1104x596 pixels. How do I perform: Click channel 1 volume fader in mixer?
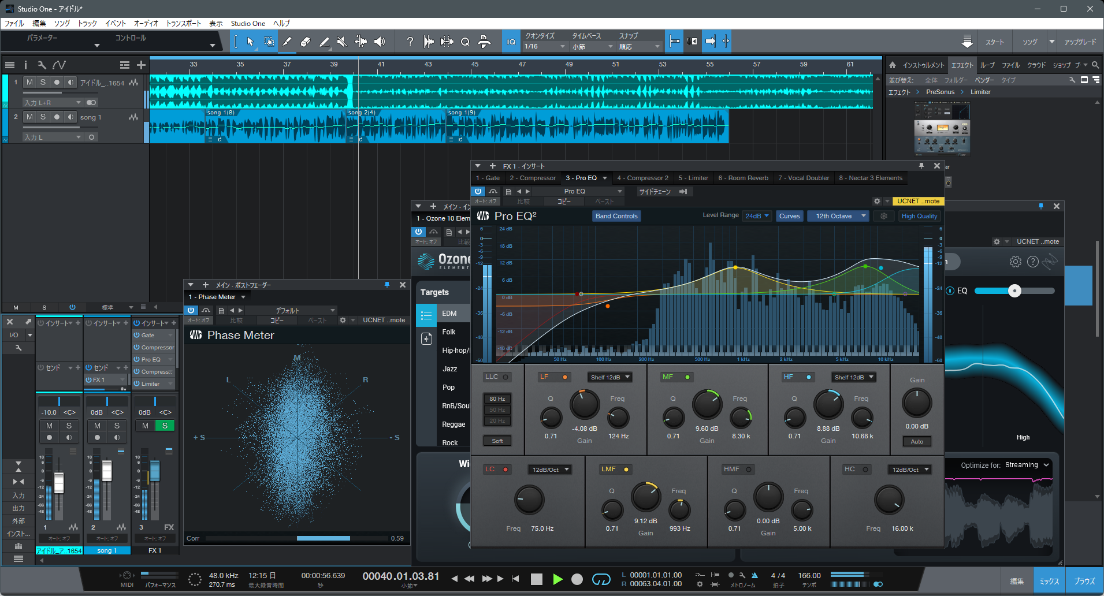pyautogui.click(x=58, y=482)
